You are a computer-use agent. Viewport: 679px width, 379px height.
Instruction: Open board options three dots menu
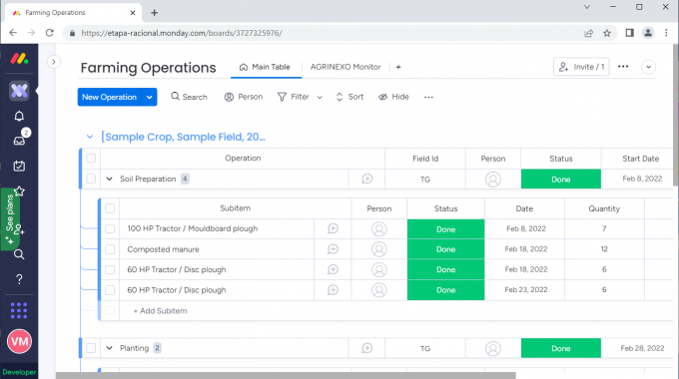click(x=623, y=67)
